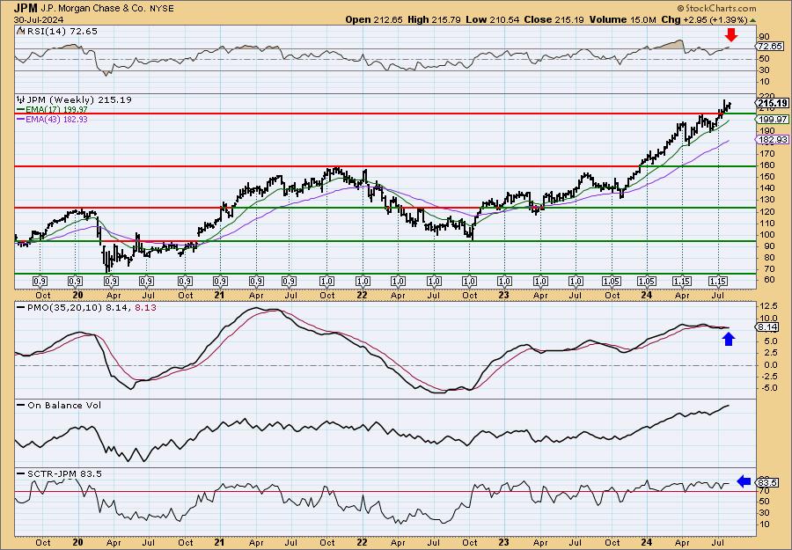This screenshot has height=550, width=792.
Task: Click the EMA(43) 182.93 legend entry
Action: point(52,119)
